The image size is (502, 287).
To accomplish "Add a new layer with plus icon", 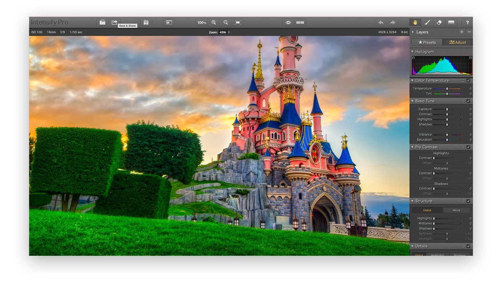I will (x=462, y=32).
